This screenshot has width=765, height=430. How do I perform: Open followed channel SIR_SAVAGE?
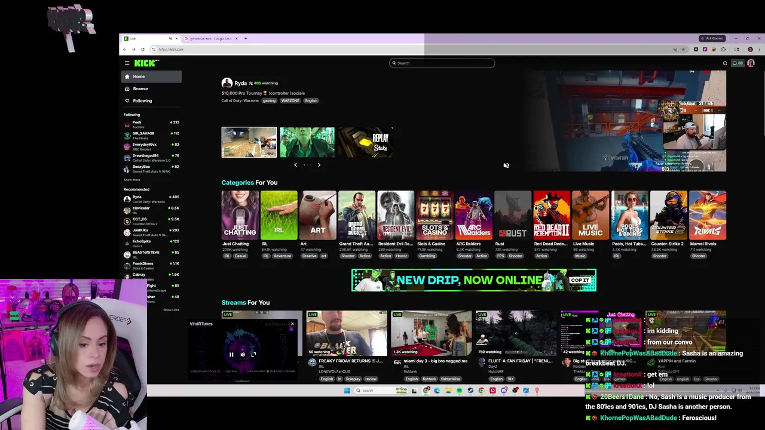(151, 135)
